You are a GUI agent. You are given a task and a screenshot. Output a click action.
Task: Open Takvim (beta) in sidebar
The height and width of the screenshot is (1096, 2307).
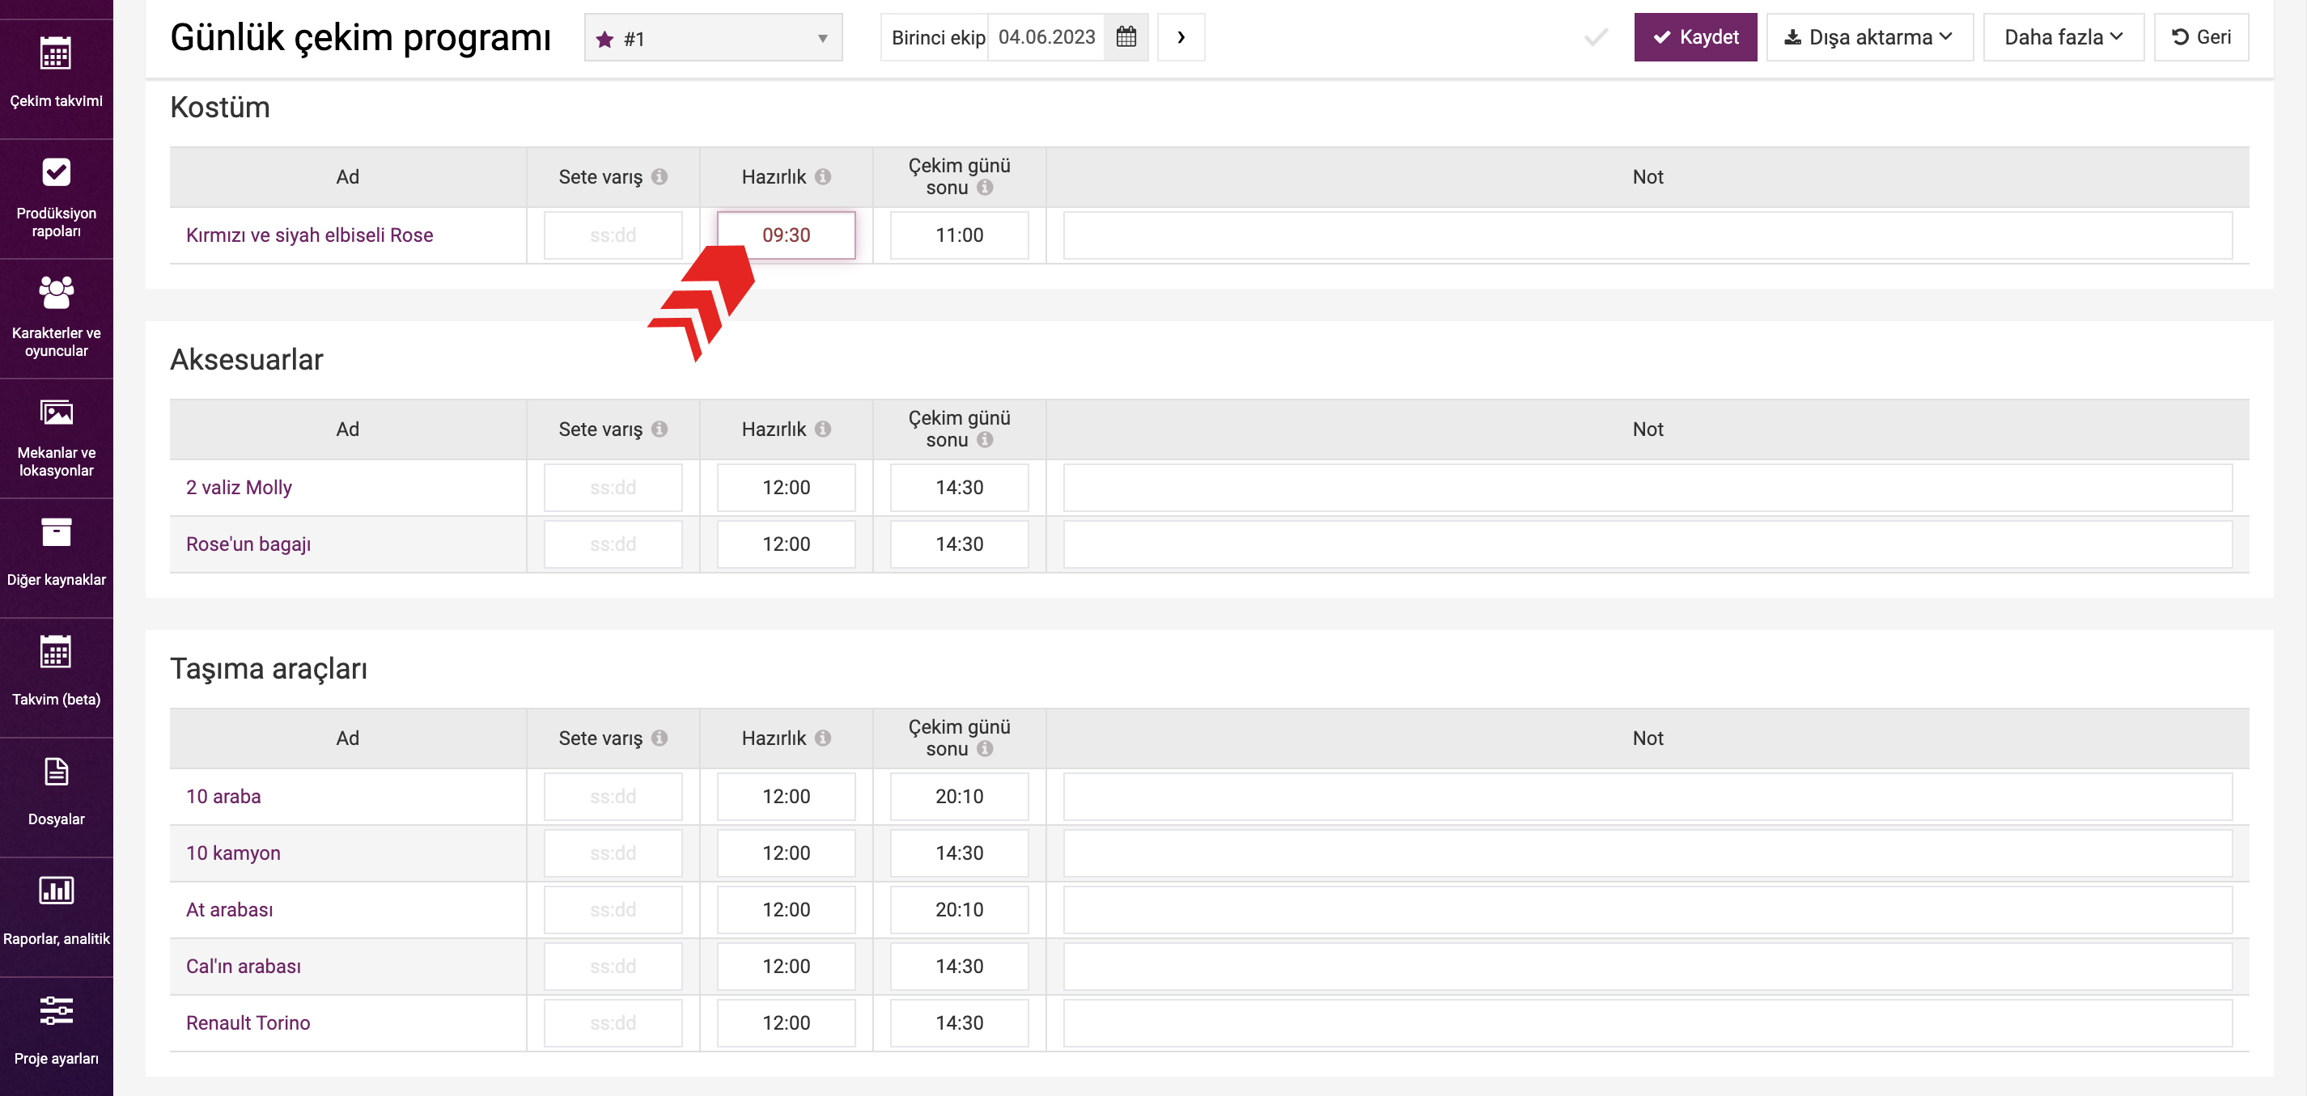tap(57, 678)
